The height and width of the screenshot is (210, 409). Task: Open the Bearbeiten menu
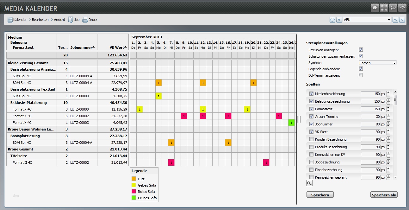point(39,20)
